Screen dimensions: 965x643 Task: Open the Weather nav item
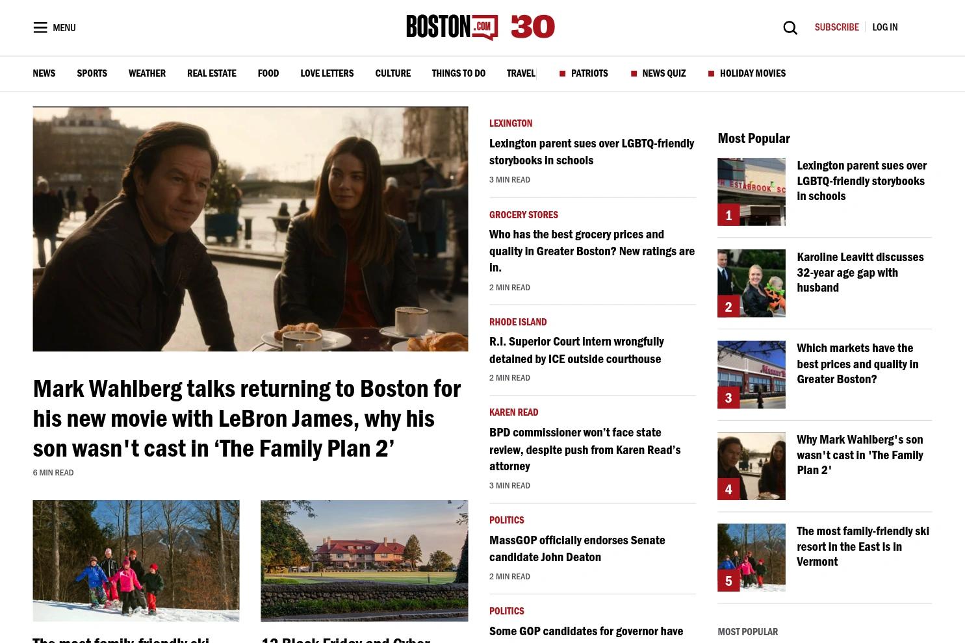[147, 73]
